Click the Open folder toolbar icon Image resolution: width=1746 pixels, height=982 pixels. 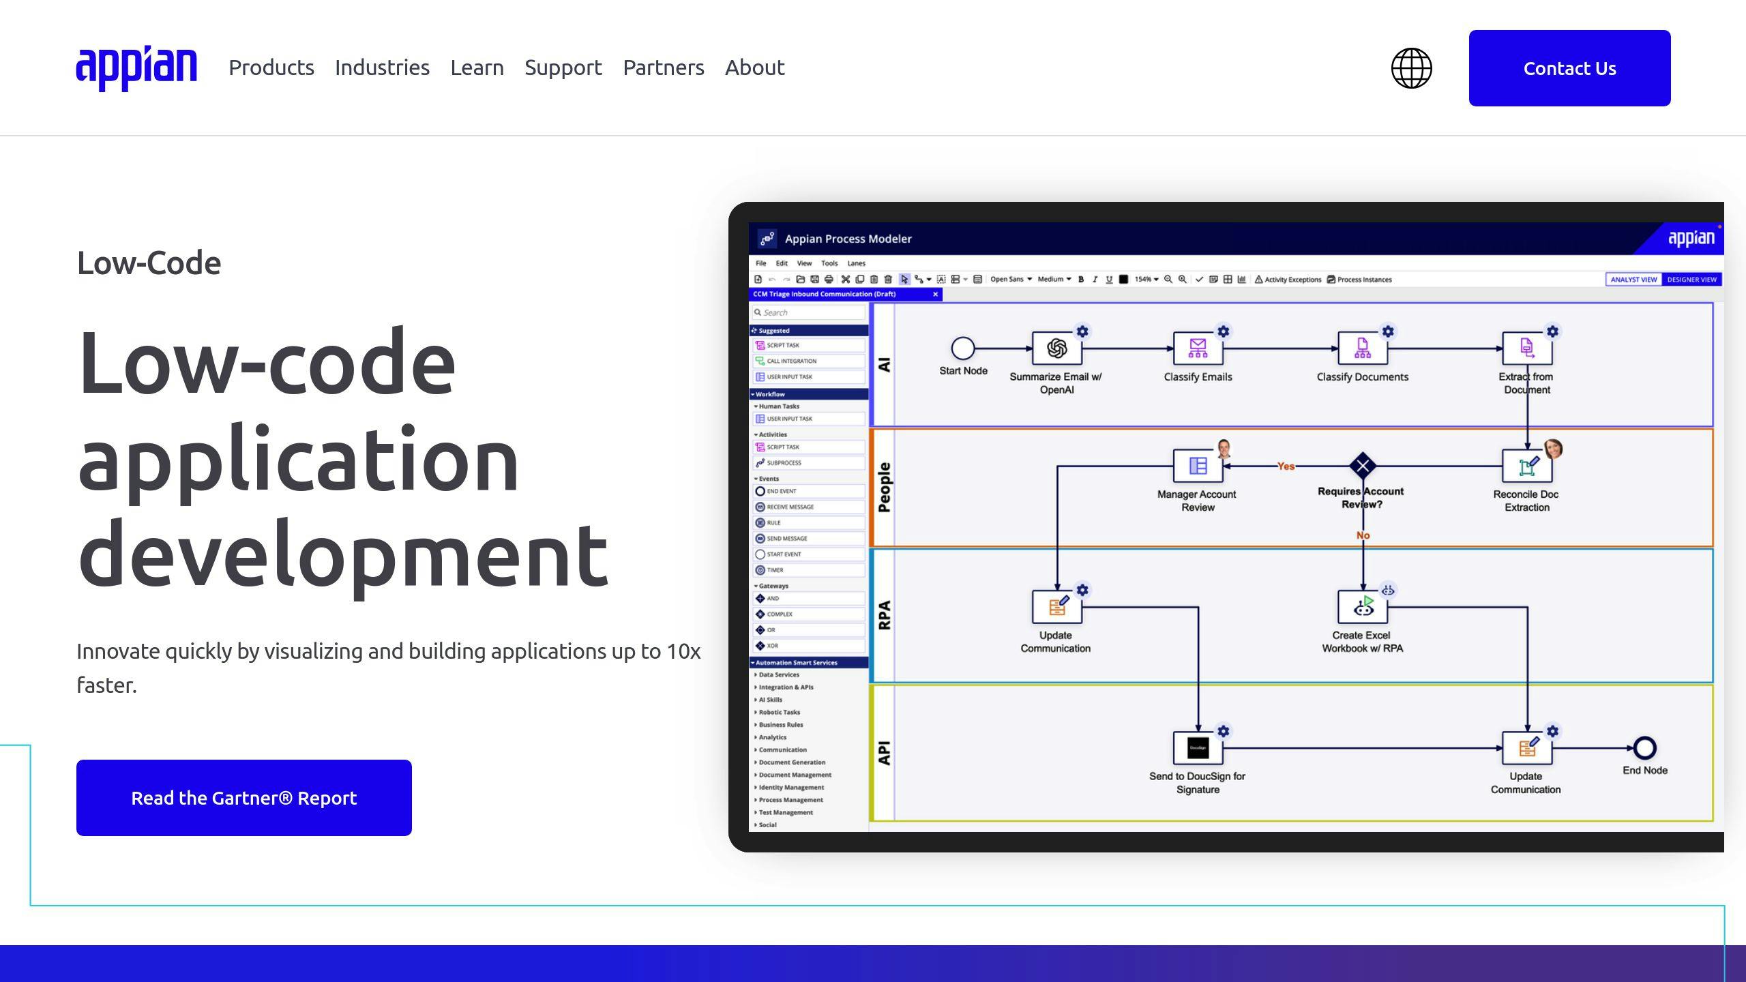coord(801,279)
